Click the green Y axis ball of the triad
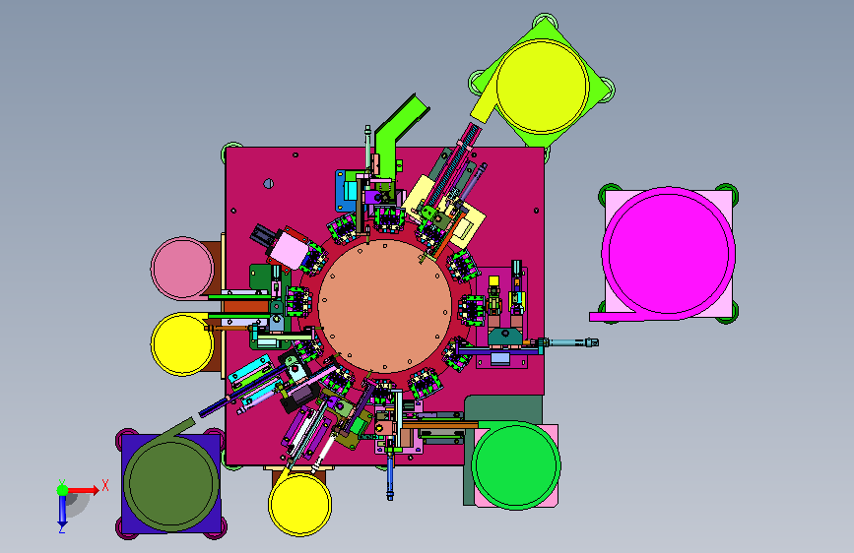Viewport: 854px width, 553px height. 63,490
